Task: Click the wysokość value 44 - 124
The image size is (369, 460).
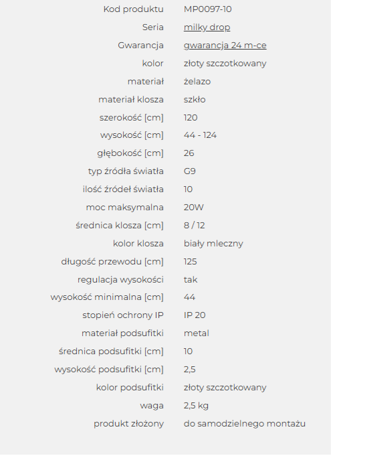Action: 200,135
